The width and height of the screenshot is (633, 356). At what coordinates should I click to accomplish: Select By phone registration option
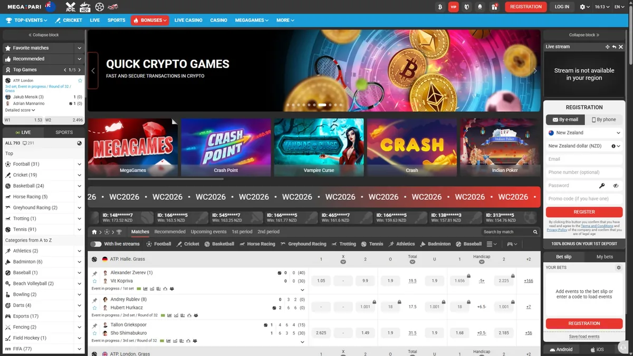point(603,120)
